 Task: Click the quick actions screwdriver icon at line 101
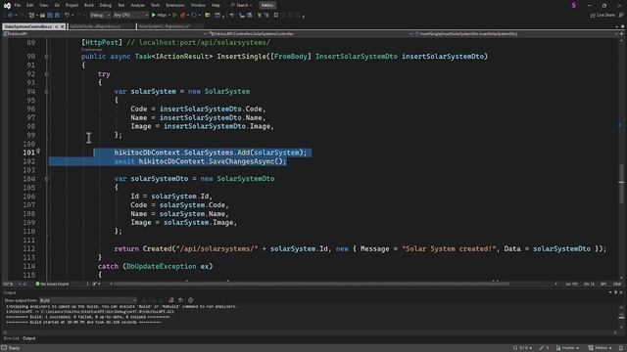click(x=38, y=152)
